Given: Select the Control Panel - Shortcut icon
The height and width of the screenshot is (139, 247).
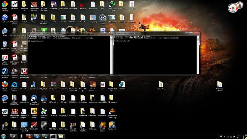Looking at the screenshot, I should click(24, 126).
